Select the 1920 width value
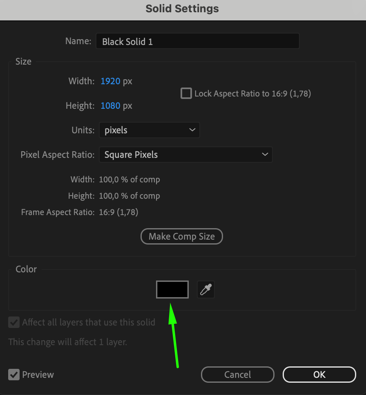 click(110, 81)
